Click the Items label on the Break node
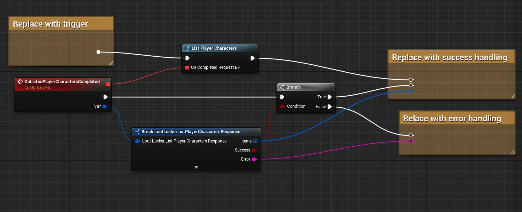This screenshot has height=212, width=522. [246, 141]
